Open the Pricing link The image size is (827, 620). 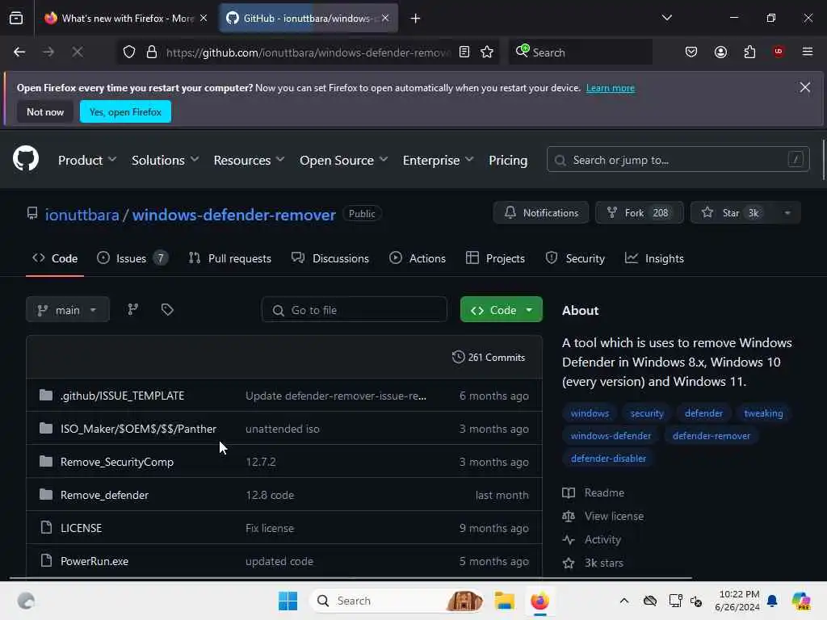point(508,160)
